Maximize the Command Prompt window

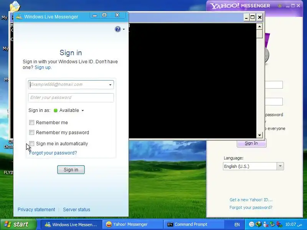pos(253,17)
